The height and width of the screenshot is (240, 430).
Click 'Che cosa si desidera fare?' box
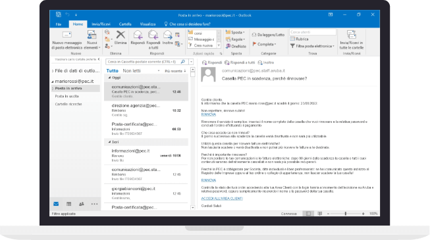[187, 24]
